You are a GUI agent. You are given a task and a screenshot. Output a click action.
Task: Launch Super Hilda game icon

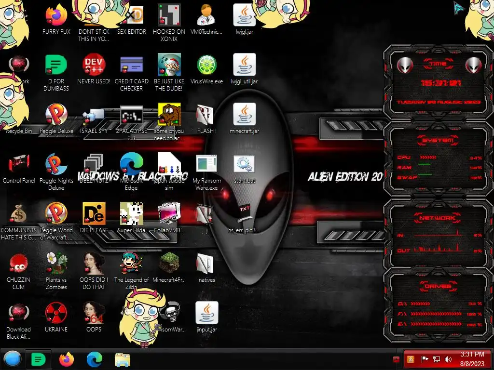(x=131, y=213)
